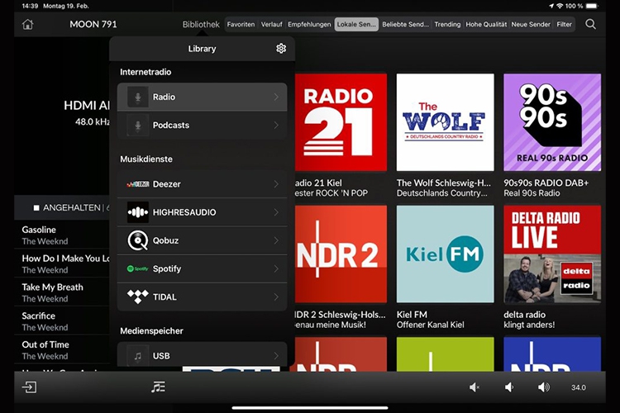Click the Real 90s Radio subtitle
Viewport: 620px width, 413px height.
pos(532,193)
